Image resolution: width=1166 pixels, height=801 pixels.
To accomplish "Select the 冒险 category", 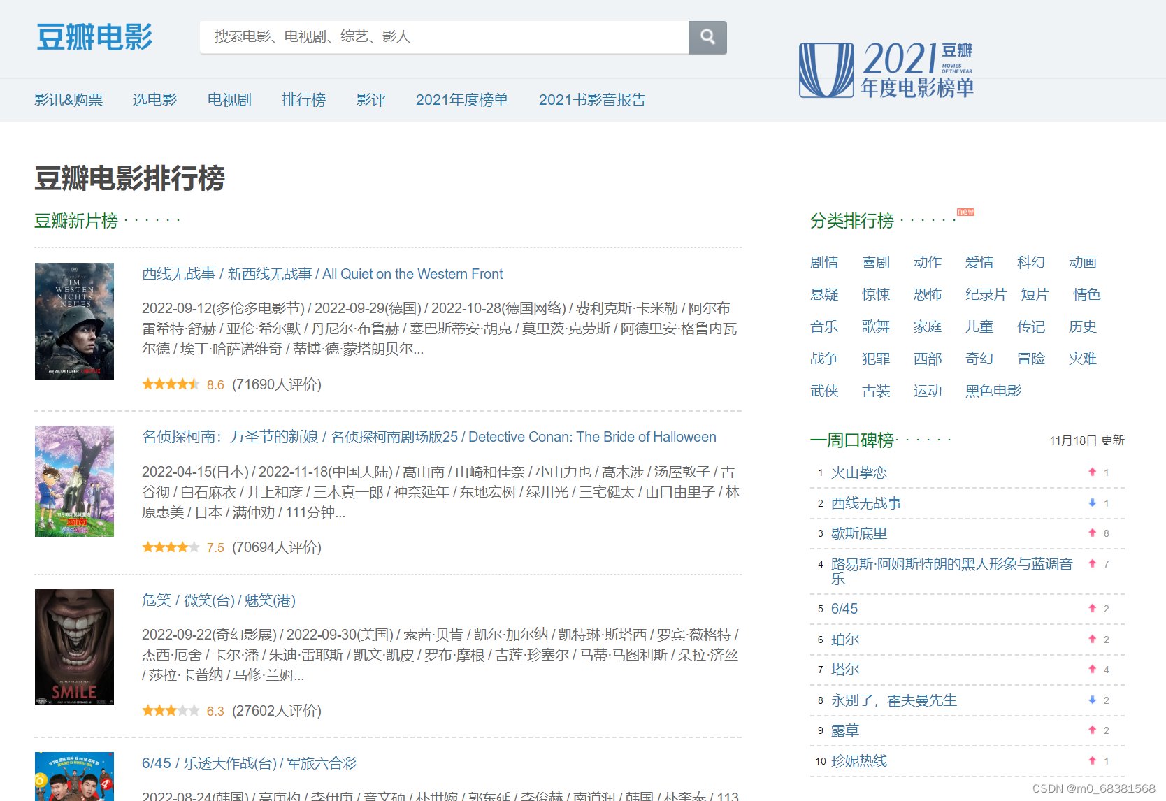I will (x=1031, y=359).
